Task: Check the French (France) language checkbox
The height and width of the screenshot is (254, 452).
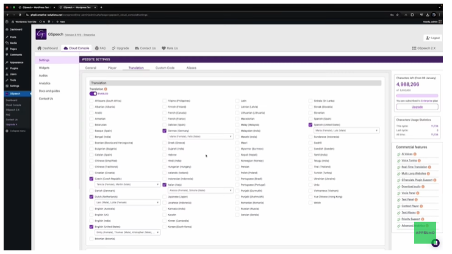Action: point(164,112)
